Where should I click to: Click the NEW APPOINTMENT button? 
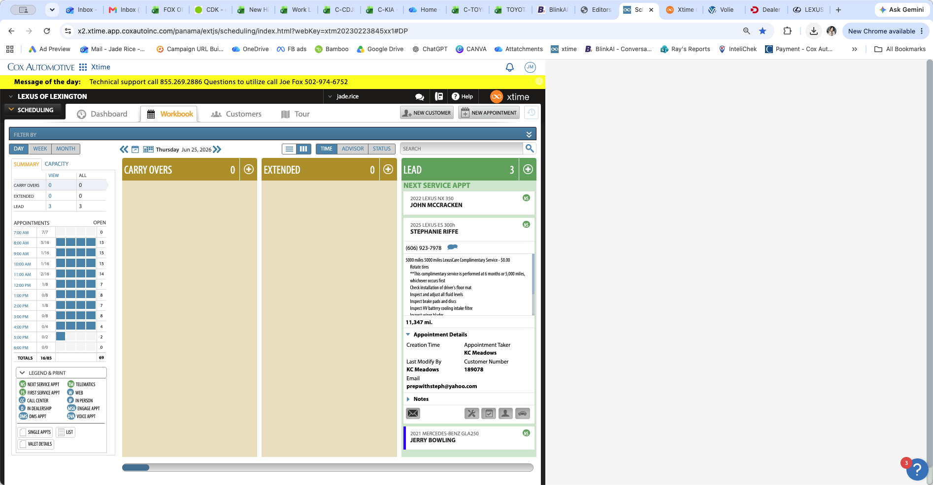pyautogui.click(x=489, y=113)
